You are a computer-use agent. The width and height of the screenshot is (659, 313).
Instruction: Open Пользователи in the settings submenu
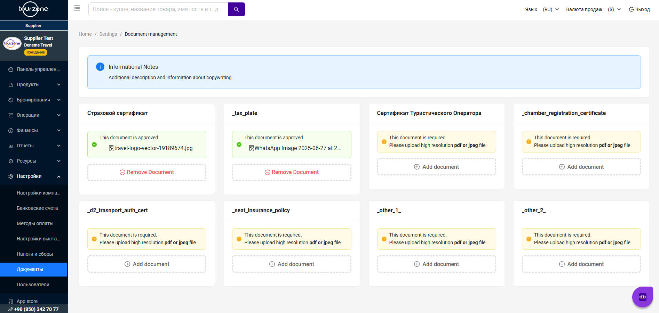tap(33, 285)
